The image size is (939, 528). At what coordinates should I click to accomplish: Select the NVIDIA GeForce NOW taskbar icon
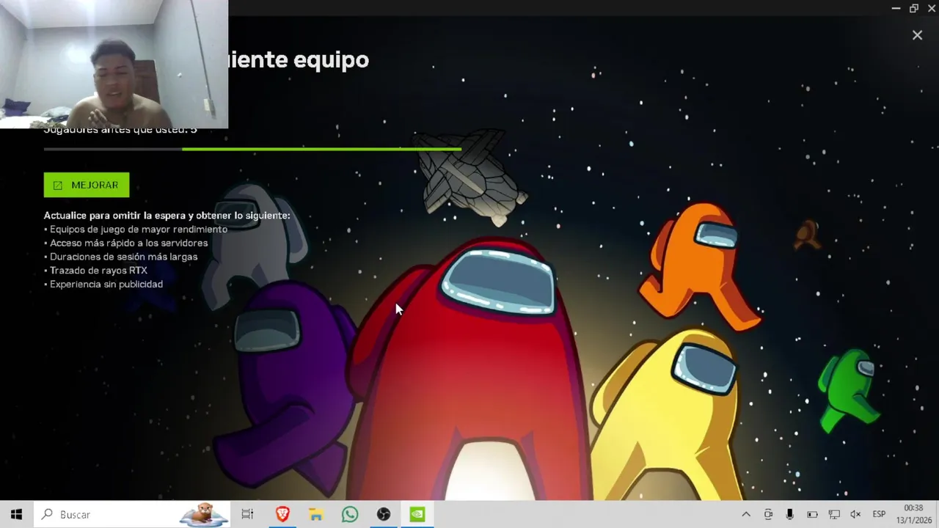point(417,514)
